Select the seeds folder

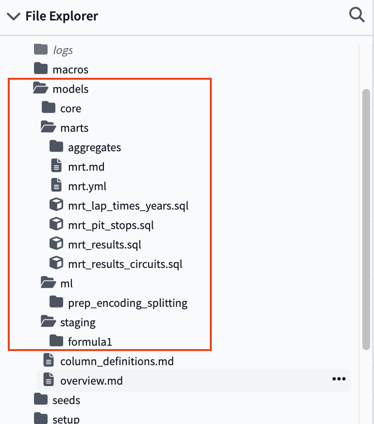(66, 400)
